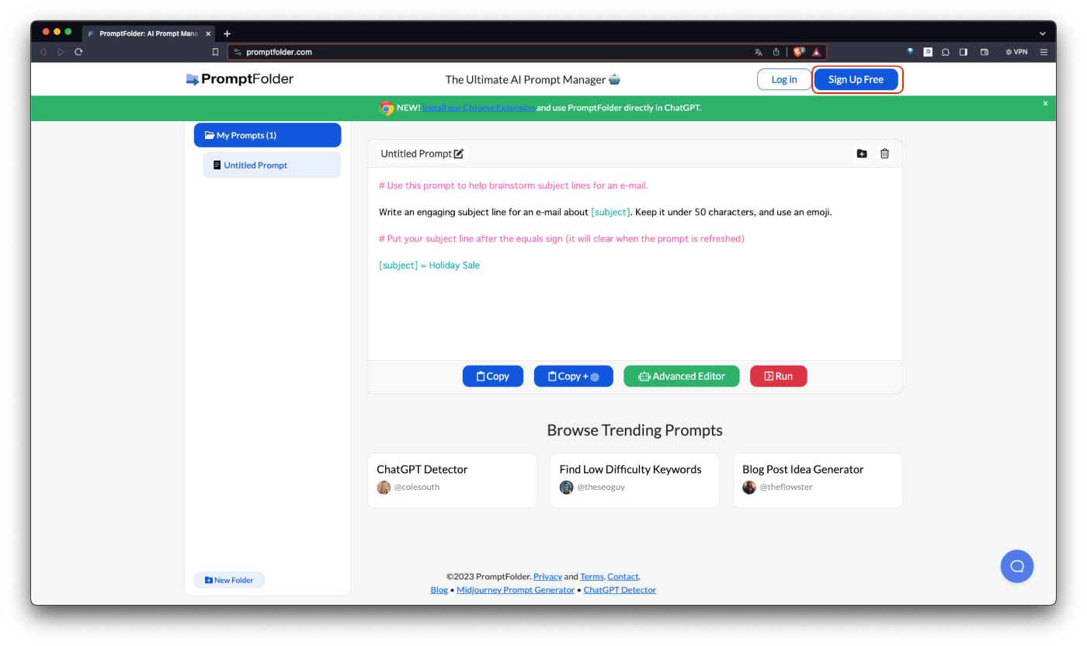The height and width of the screenshot is (646, 1087).
Task: Click the [subject] = Holiday Sale line
Action: [x=429, y=266]
